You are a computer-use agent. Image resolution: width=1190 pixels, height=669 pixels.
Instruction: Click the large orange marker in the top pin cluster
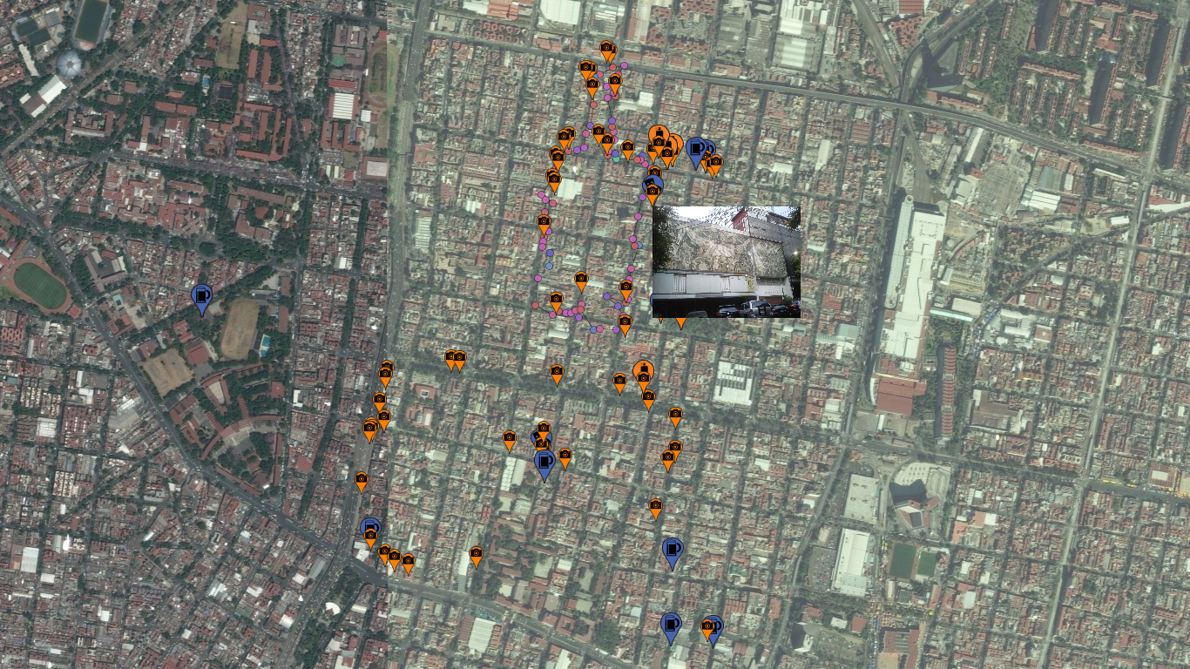pos(660,135)
